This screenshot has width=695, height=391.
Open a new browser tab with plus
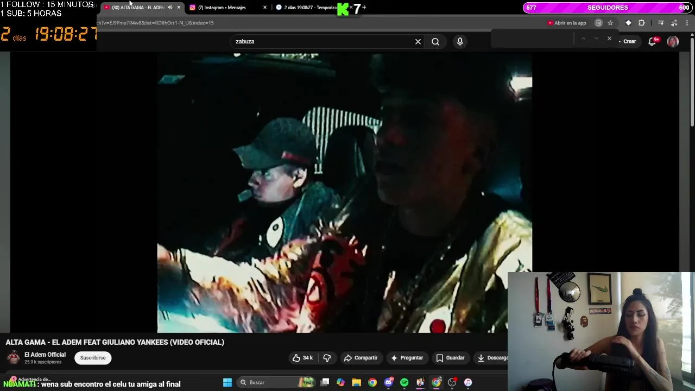(x=364, y=8)
